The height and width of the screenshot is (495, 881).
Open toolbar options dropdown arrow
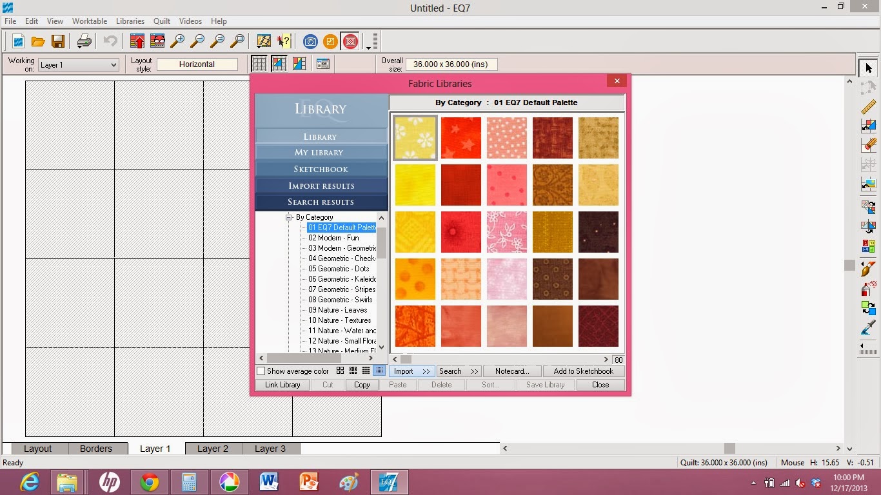pos(368,47)
